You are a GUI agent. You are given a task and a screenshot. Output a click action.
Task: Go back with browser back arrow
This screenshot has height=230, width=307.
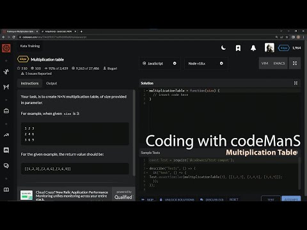pos(3,37)
